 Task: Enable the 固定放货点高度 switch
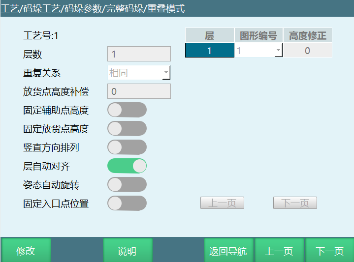(x=127, y=129)
